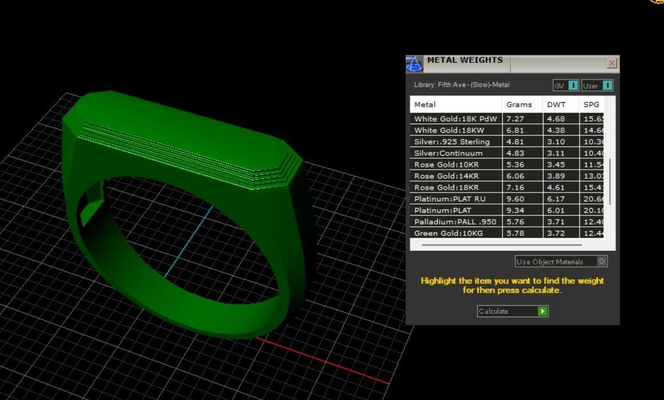The image size is (664, 400).
Task: Select the Green Gold:10KG row
Action: click(506, 233)
